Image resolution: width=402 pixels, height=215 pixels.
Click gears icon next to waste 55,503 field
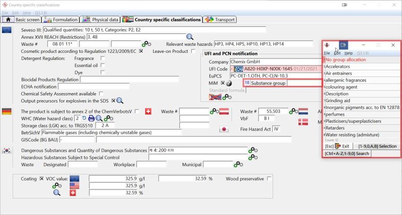(294, 111)
